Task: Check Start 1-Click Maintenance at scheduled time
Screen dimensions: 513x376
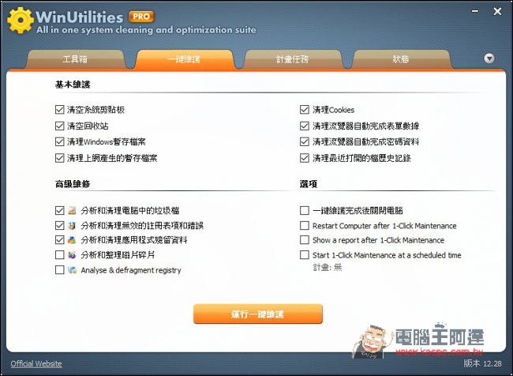Action: tap(305, 255)
